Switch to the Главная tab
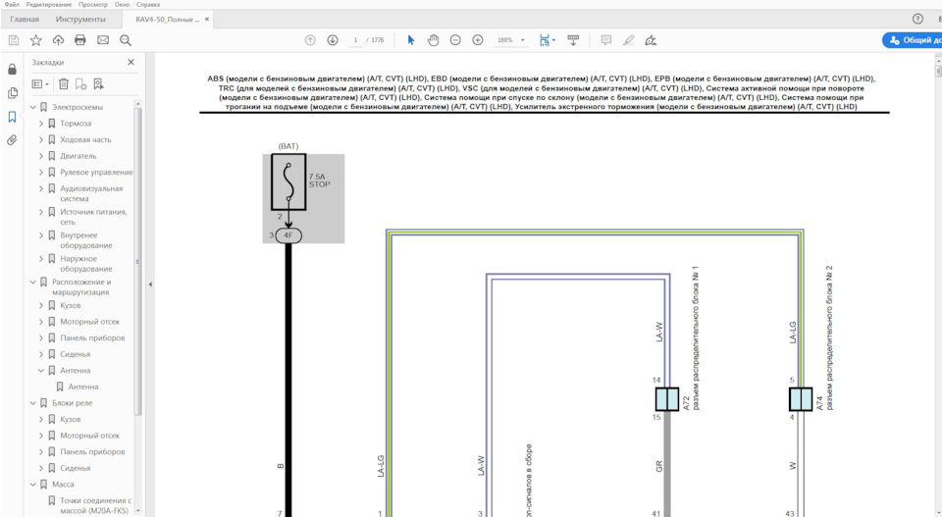This screenshot has width=942, height=517. 25,20
